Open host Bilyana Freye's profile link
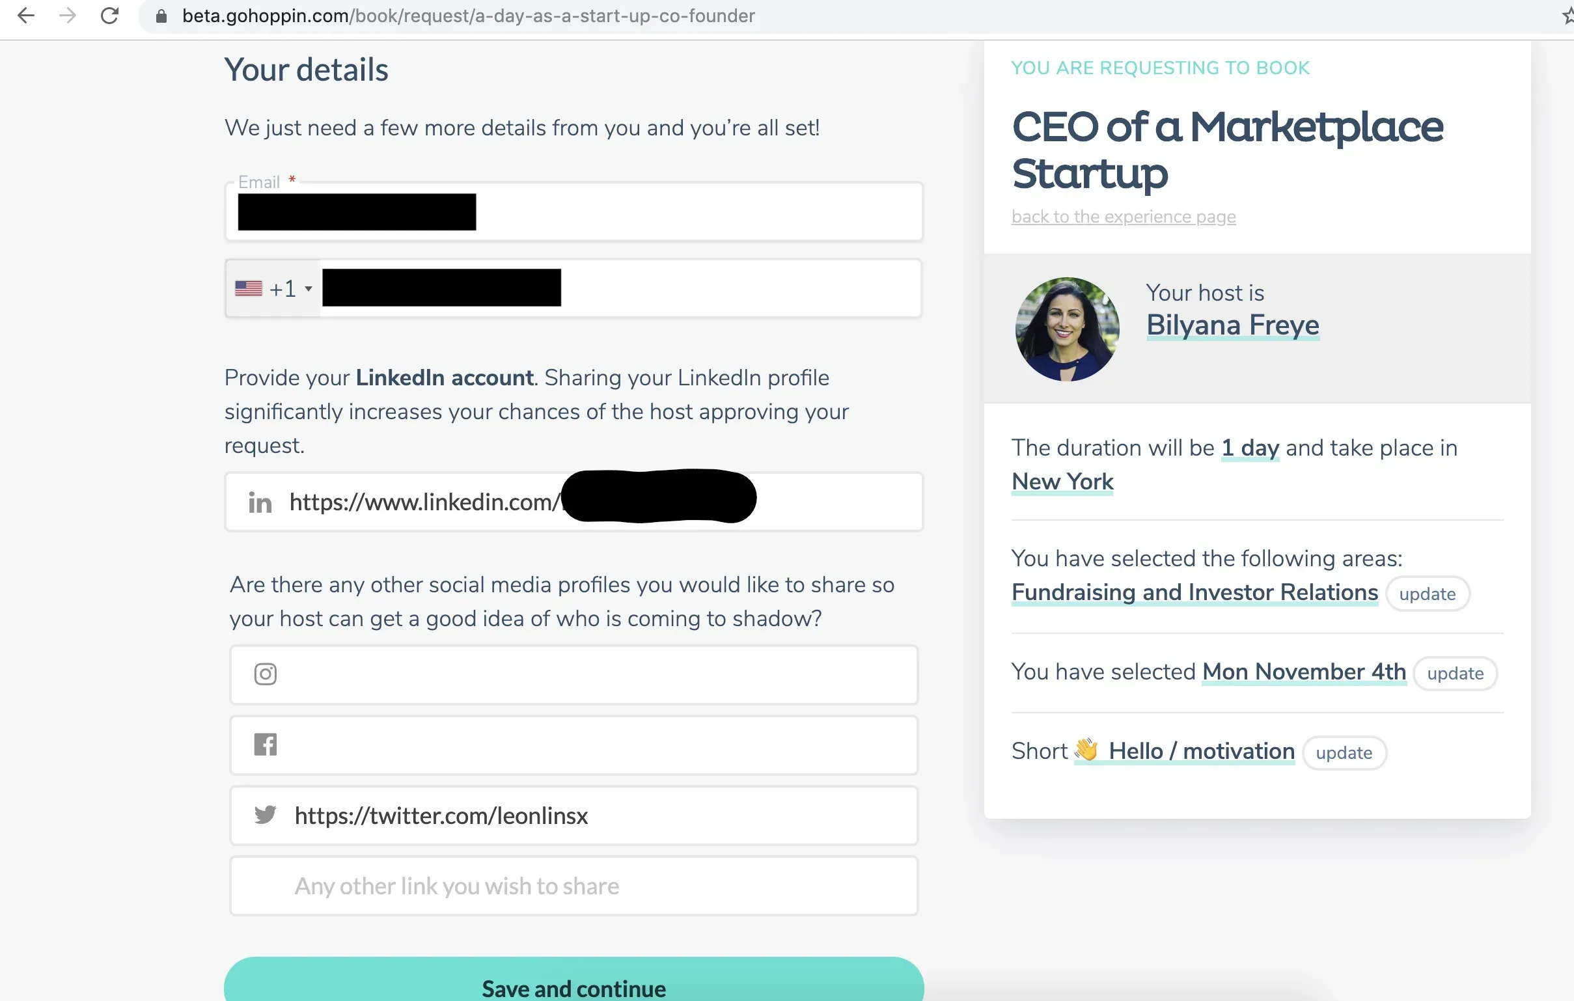Image resolution: width=1574 pixels, height=1001 pixels. 1232,325
